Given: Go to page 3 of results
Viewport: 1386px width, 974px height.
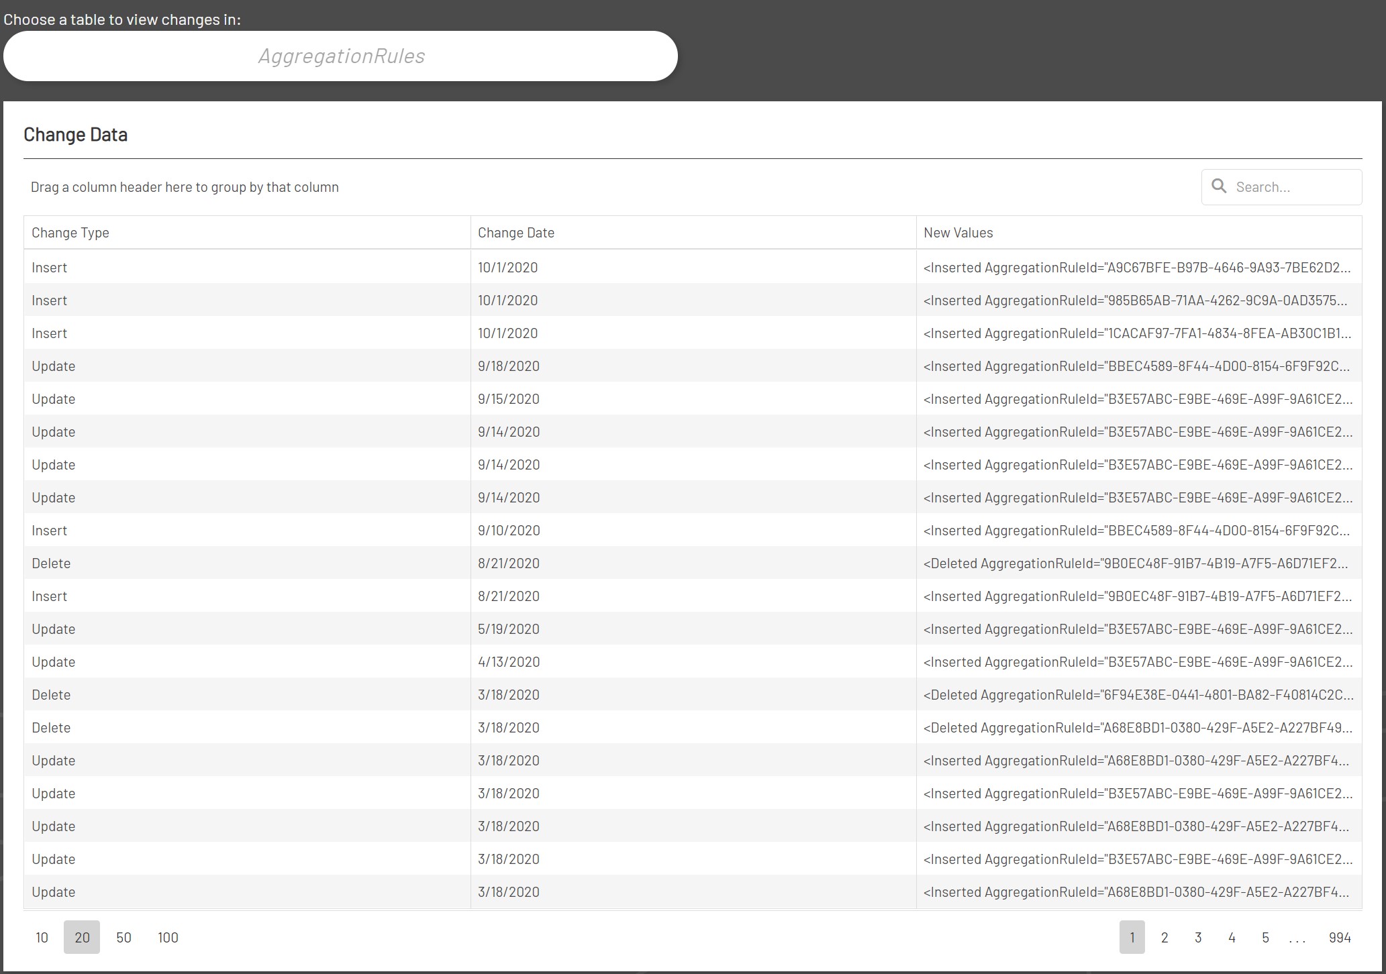Looking at the screenshot, I should tap(1198, 937).
